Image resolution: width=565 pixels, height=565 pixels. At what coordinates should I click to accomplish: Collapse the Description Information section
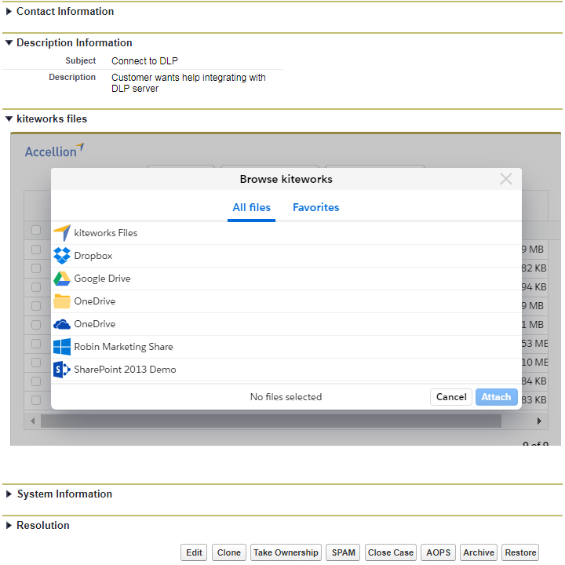[9, 42]
